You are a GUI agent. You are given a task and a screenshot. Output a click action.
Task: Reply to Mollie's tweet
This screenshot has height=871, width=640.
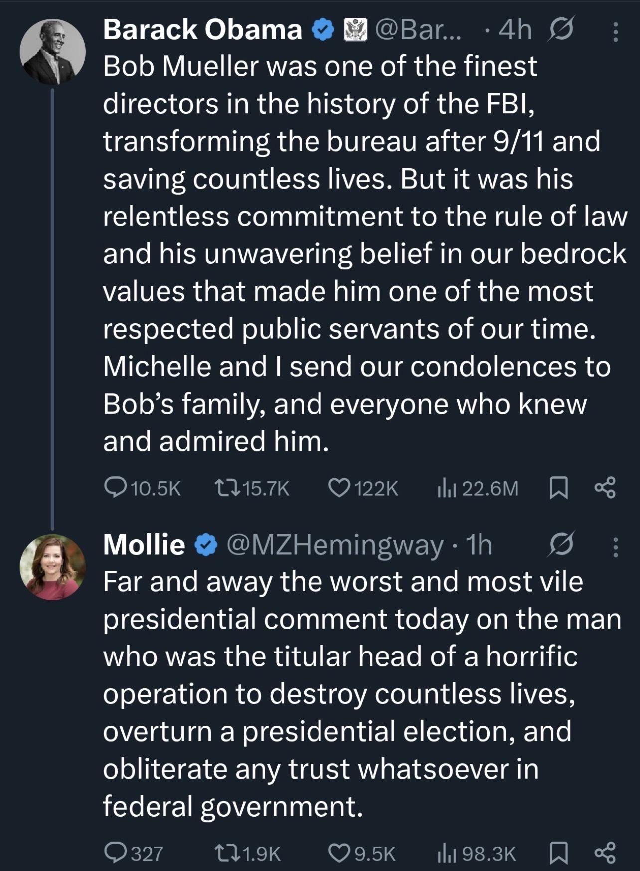(x=115, y=853)
